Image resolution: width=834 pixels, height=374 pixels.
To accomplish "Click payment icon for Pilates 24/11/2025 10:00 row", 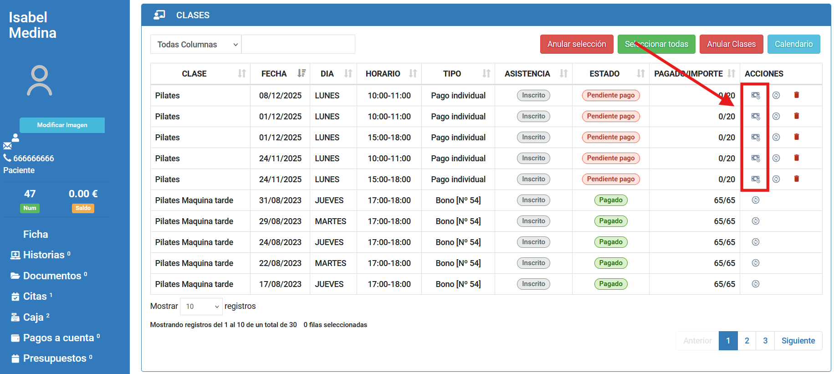I will click(755, 158).
